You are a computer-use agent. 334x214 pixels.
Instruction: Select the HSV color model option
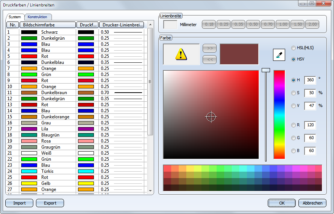[294, 59]
